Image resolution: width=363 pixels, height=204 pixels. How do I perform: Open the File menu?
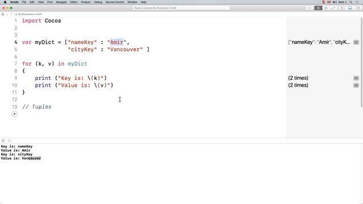point(24,2)
